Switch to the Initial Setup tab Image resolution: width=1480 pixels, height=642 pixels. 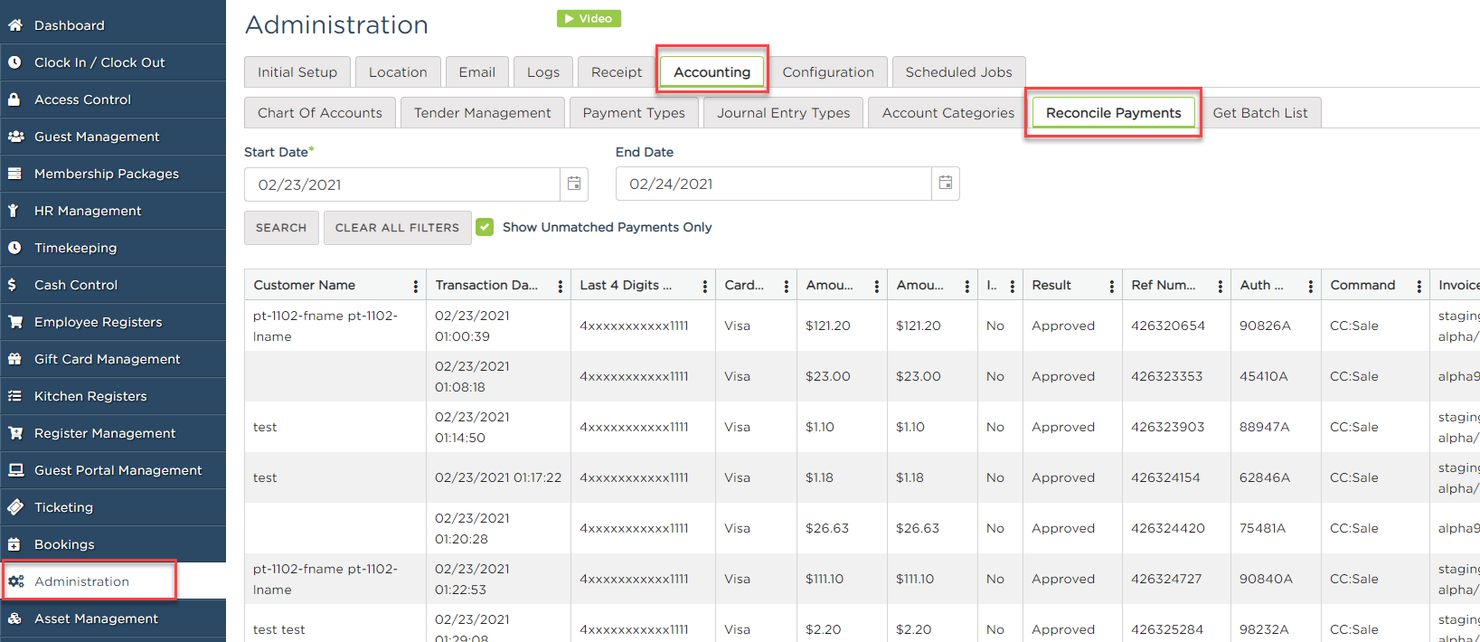[297, 72]
